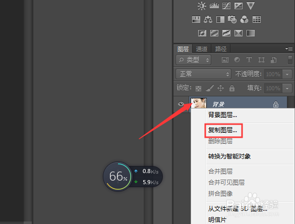
Task: Select the 背景 layer thumbnail
Action: click(199, 103)
